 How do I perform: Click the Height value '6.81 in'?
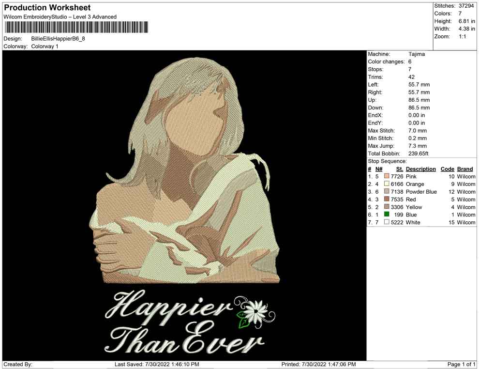pyautogui.click(x=467, y=21)
